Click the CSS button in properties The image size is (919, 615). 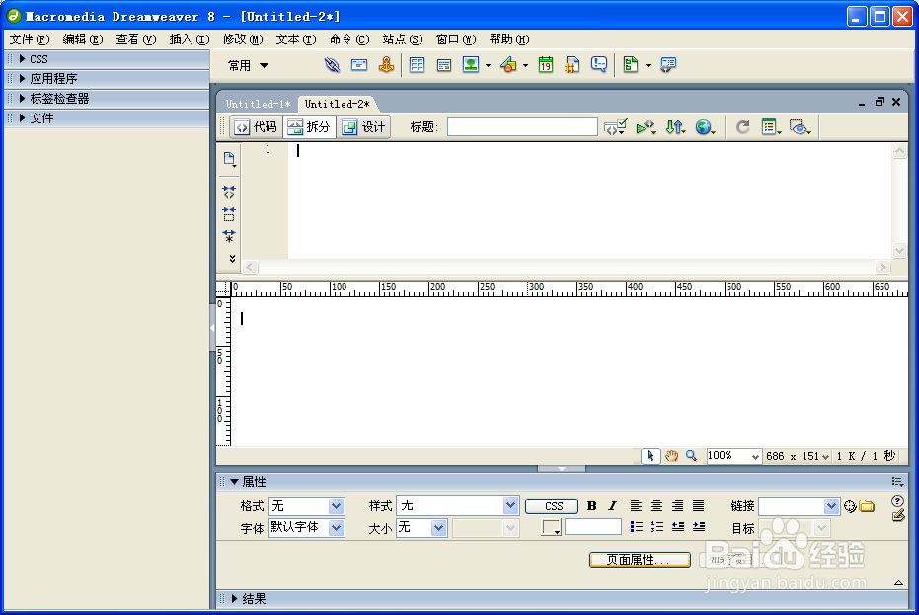click(552, 506)
